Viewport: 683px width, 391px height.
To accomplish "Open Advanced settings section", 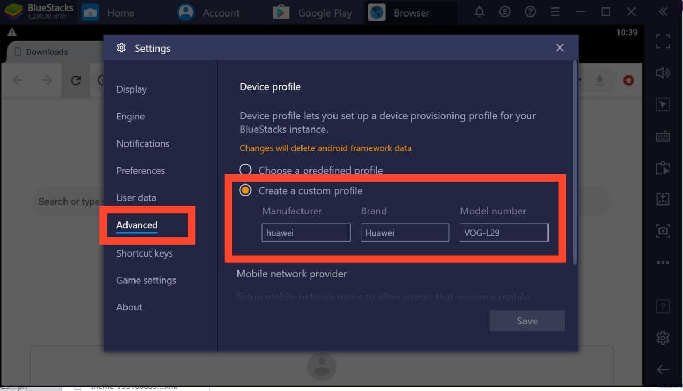I will coord(137,225).
